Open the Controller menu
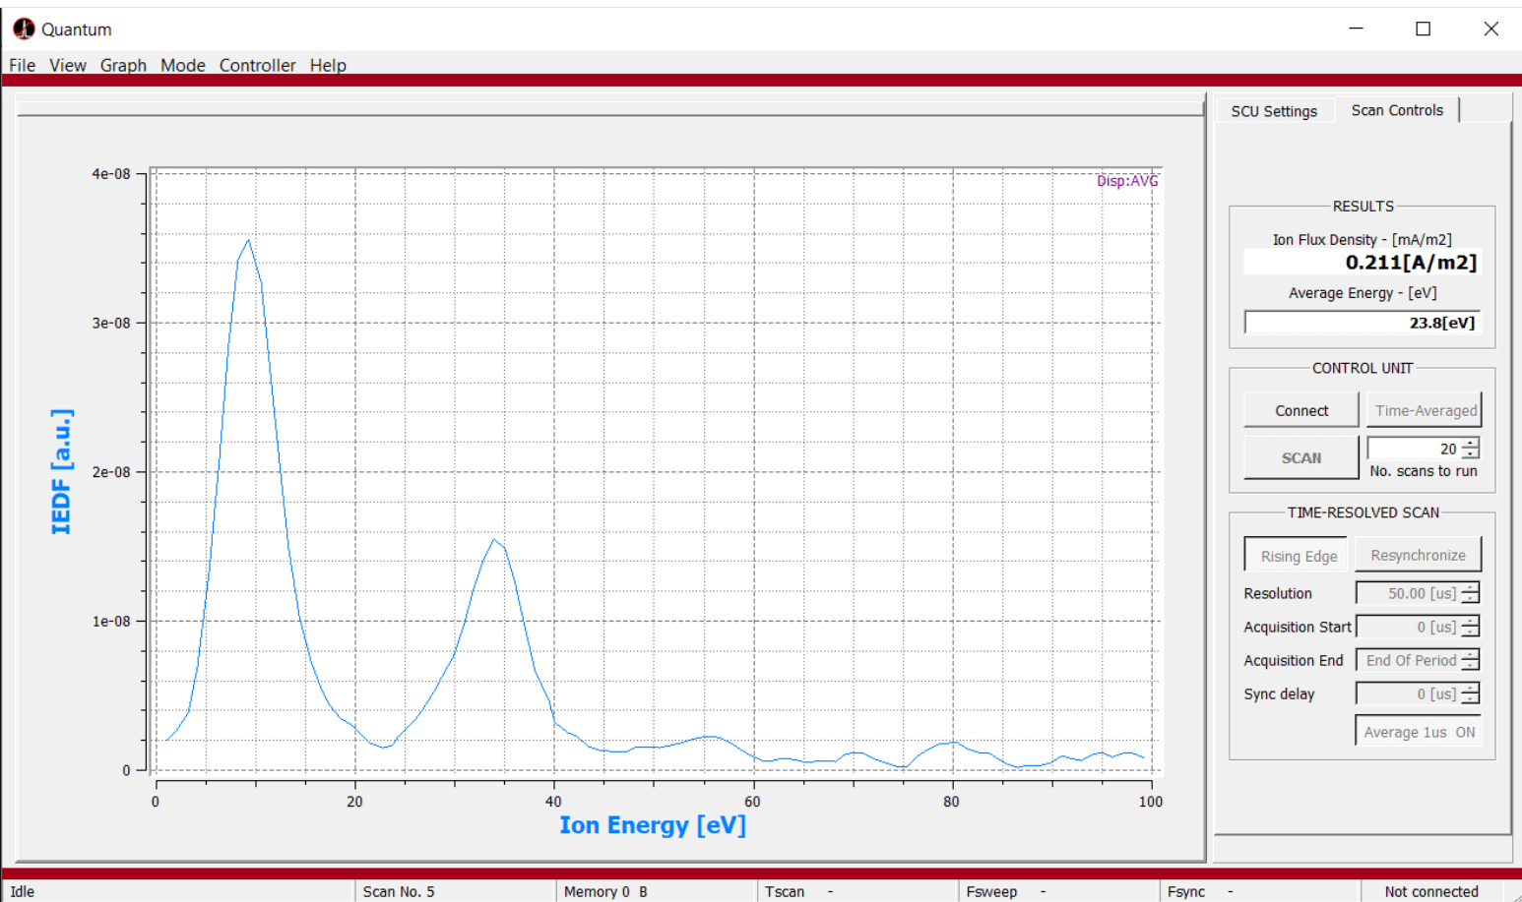 (257, 65)
